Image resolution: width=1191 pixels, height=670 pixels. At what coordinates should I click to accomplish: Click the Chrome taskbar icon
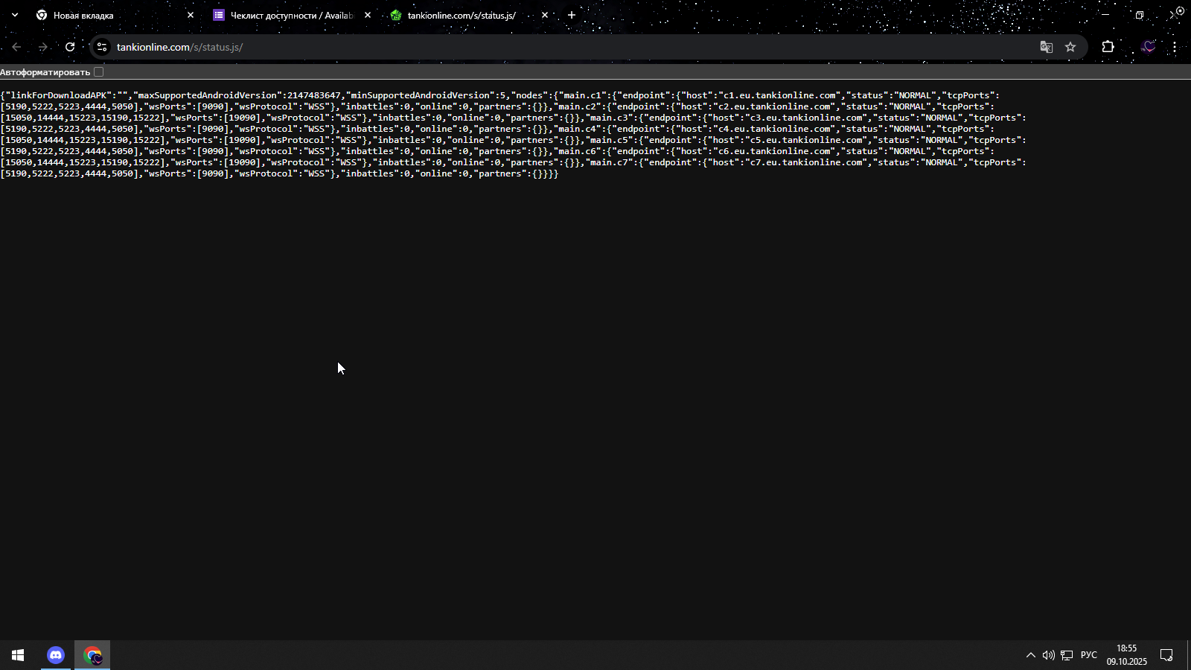[92, 655]
